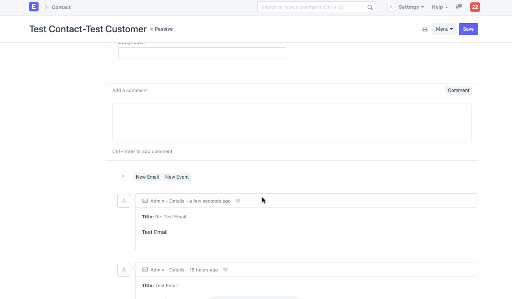Click the print icon
The width and height of the screenshot is (512, 299).
tap(425, 29)
